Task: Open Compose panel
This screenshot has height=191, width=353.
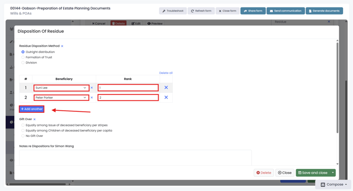Action: [x=334, y=185]
